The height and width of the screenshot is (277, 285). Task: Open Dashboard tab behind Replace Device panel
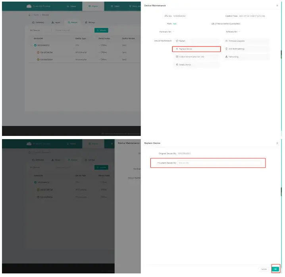click(x=38, y=160)
